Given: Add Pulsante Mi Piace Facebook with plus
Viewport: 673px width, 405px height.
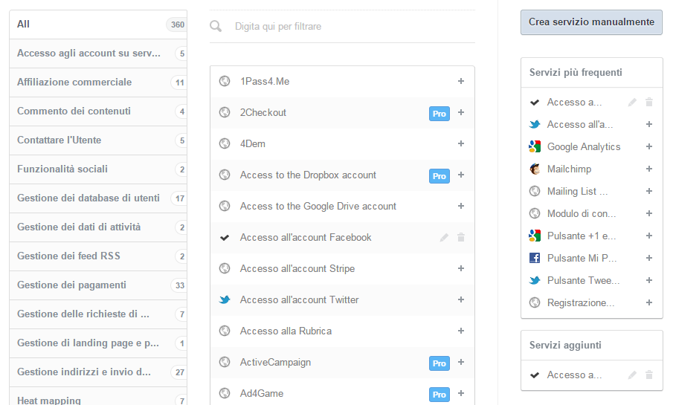Looking at the screenshot, I should [x=649, y=258].
